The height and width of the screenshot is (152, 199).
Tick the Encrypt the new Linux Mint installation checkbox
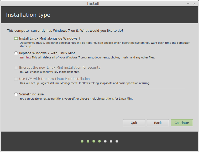(16, 68)
